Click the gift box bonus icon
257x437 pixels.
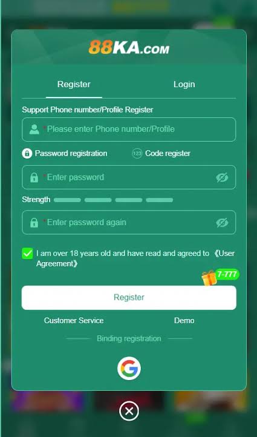(x=209, y=278)
